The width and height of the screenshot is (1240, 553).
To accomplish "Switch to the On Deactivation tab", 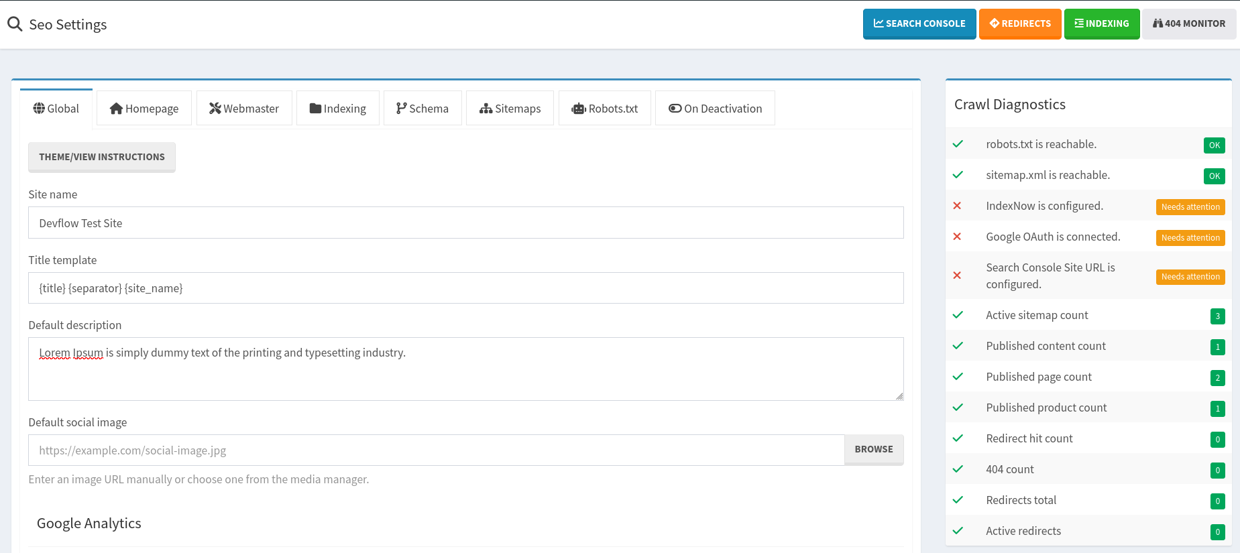I will tap(715, 109).
